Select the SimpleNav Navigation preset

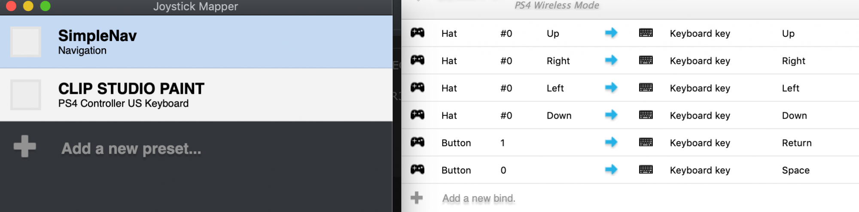point(97,42)
